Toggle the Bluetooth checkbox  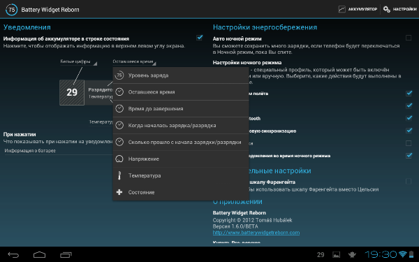(409, 118)
